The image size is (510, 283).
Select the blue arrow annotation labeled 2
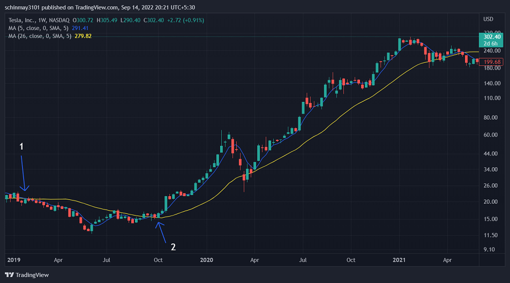pos(161,232)
